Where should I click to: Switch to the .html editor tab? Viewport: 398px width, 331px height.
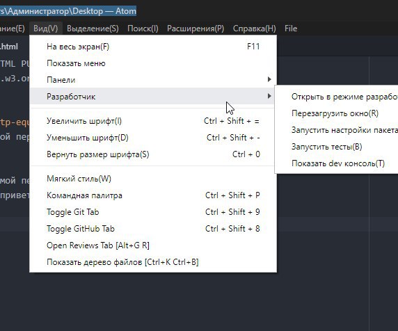[x=9, y=47]
